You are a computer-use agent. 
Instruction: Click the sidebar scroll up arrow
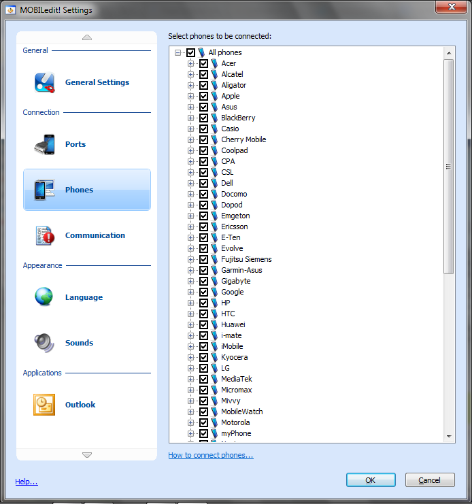point(87,37)
